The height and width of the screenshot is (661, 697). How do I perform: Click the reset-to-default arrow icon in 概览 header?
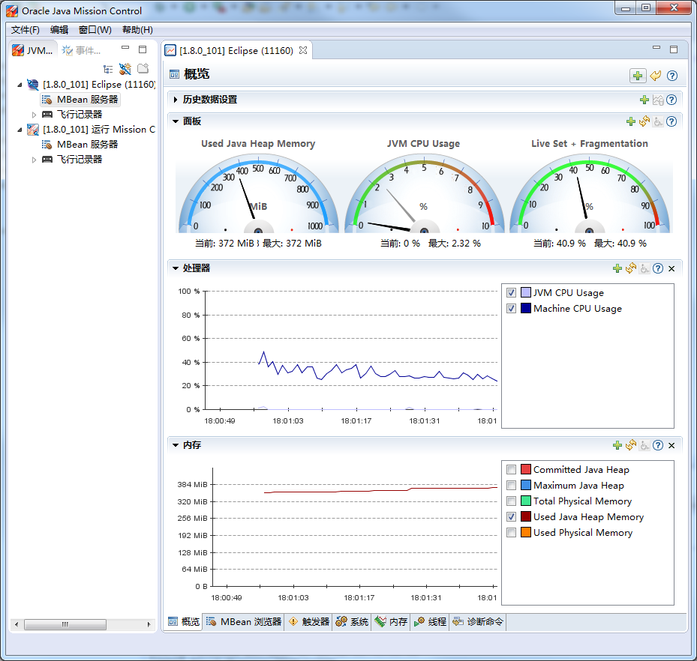tap(656, 76)
